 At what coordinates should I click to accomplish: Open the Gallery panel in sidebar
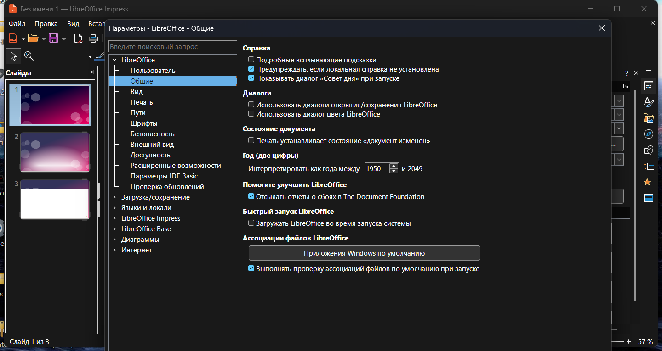tap(648, 118)
